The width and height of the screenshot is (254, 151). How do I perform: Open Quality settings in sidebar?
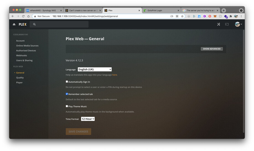(x=20, y=78)
